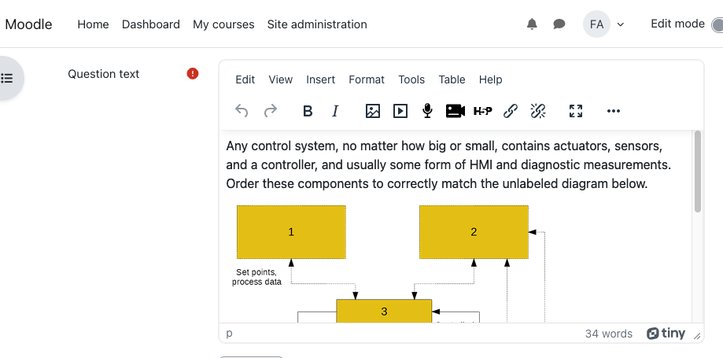The height and width of the screenshot is (358, 723).
Task: Click the p element path indicator
Action: 229,333
